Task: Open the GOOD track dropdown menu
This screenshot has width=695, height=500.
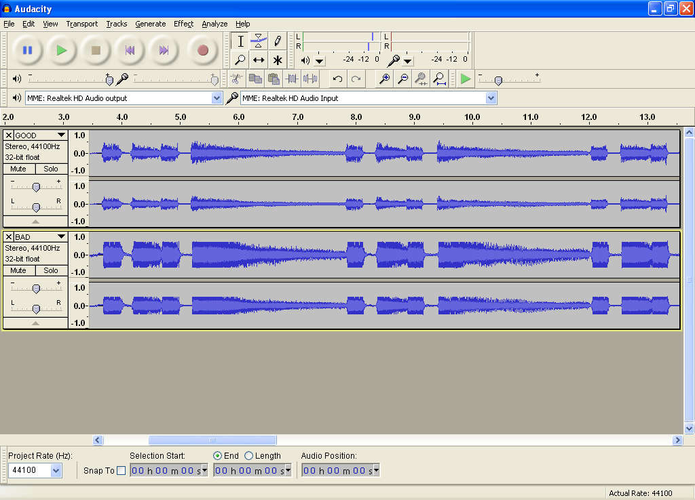Action: pos(62,136)
